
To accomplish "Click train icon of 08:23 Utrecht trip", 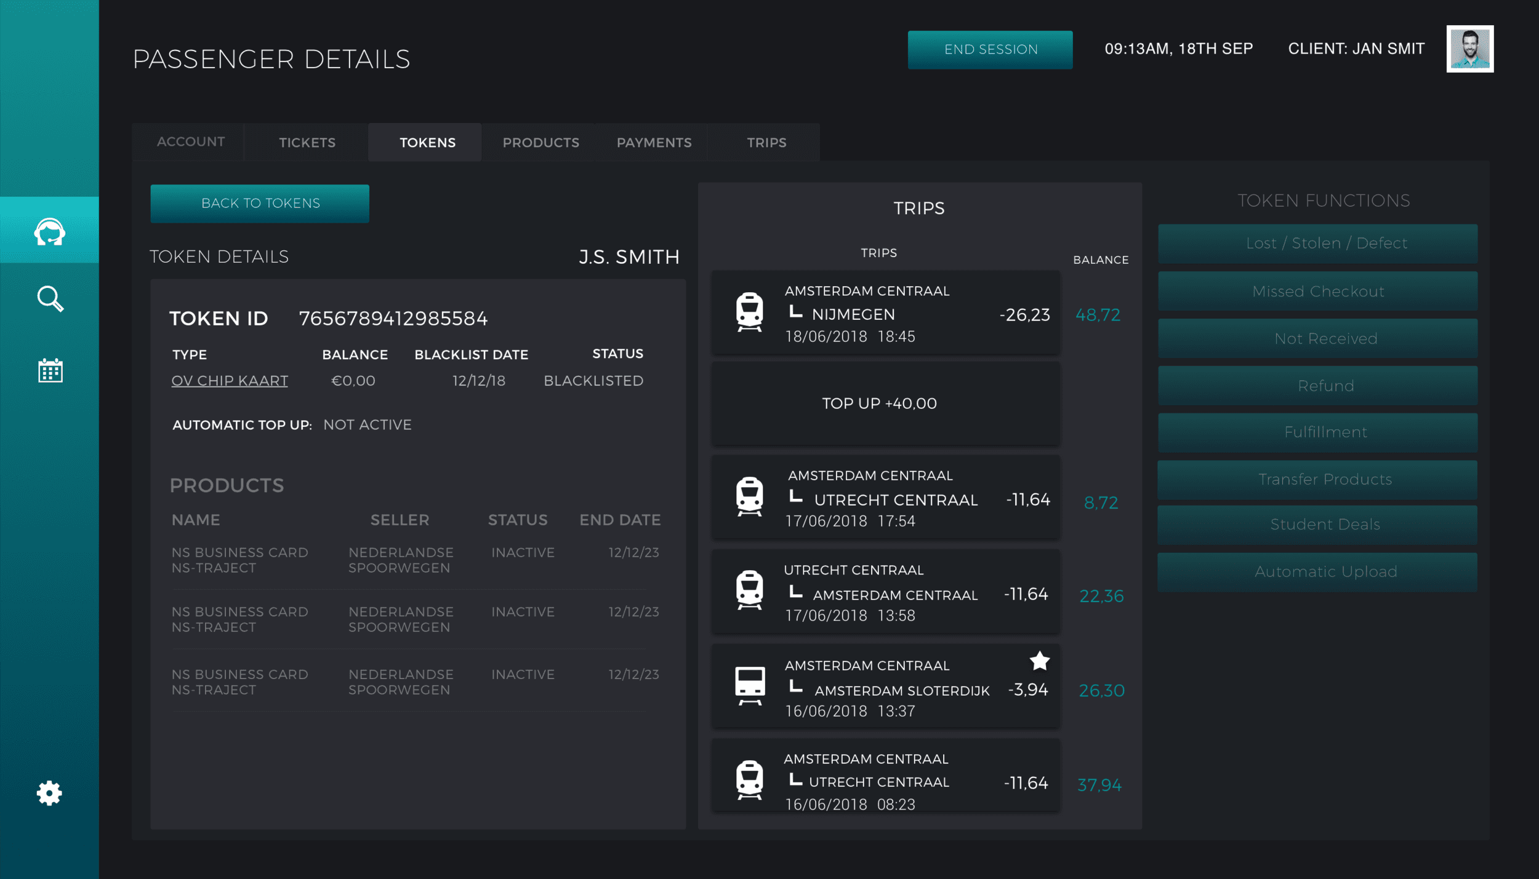I will (749, 780).
